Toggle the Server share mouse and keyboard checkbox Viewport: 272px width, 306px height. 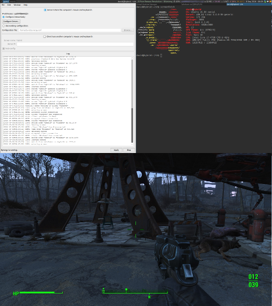(45, 10)
